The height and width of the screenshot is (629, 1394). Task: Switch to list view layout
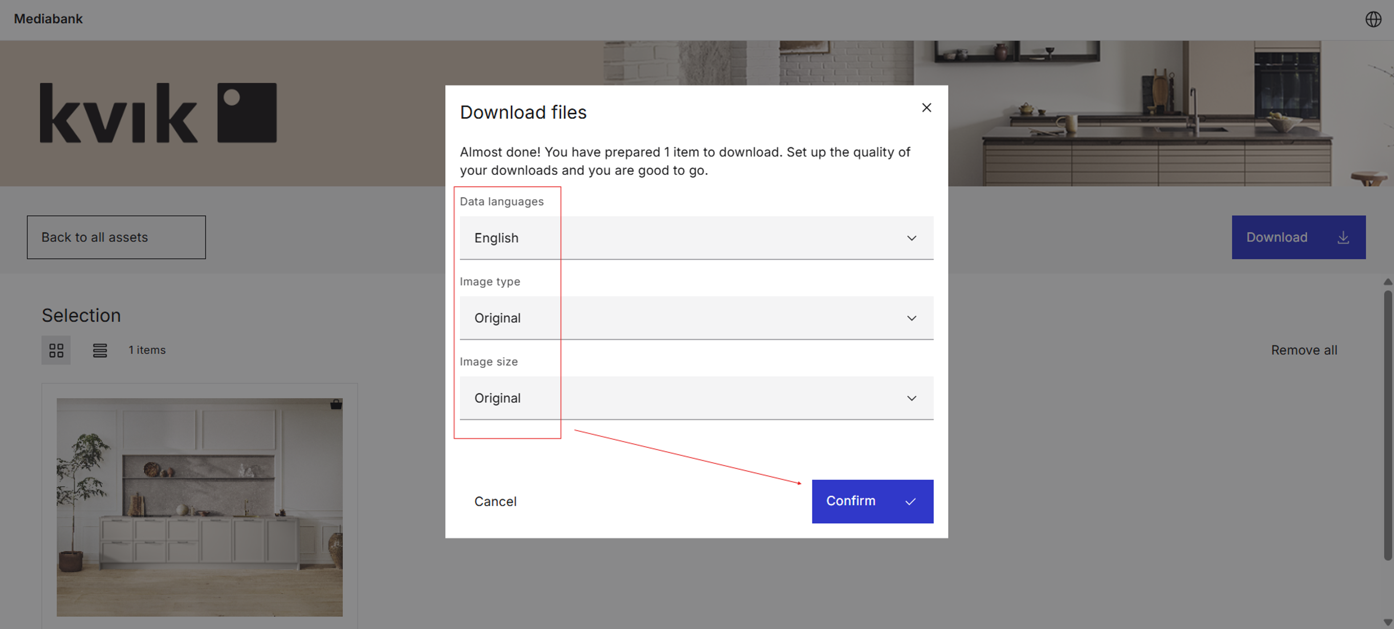[99, 350]
